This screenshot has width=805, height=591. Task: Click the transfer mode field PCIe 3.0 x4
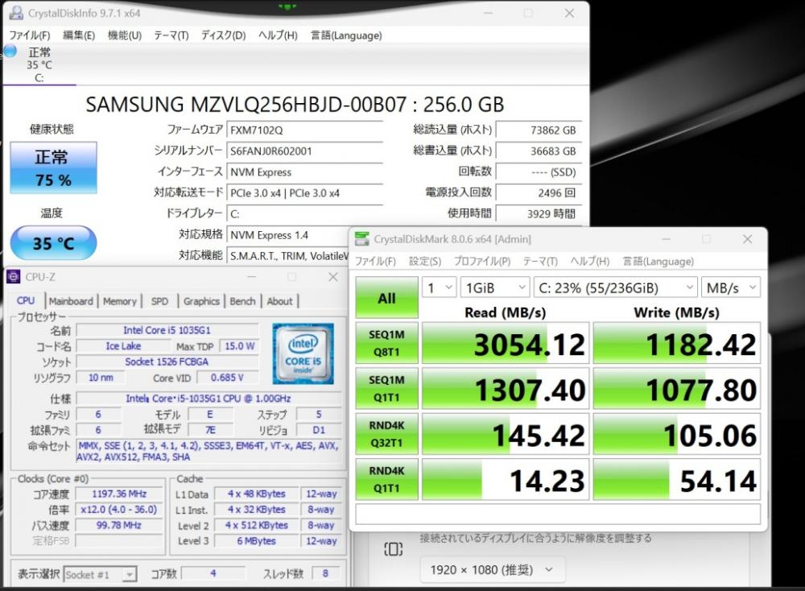tap(305, 193)
